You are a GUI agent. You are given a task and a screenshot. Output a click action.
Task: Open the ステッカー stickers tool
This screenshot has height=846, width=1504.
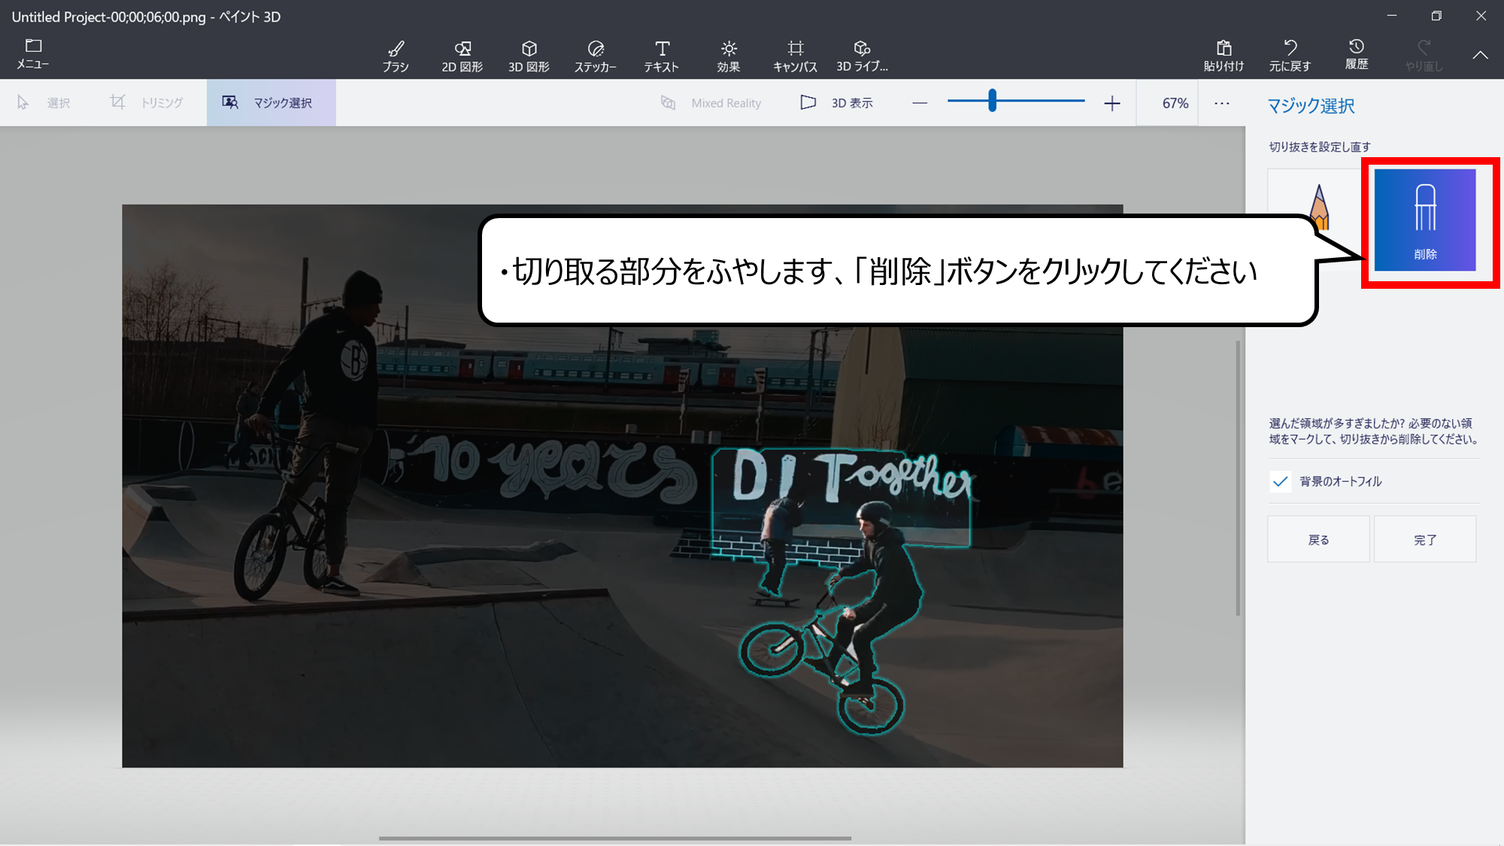[x=596, y=56]
